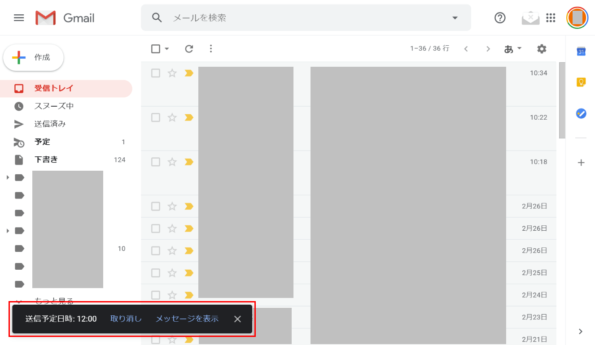The width and height of the screenshot is (595, 345).
Task: Click the search magnifier icon
Action: coord(157,17)
